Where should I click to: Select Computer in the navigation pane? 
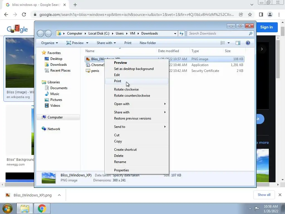[55, 117]
